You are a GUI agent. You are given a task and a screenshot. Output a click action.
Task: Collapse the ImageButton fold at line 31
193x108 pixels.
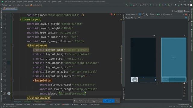(13, 80)
